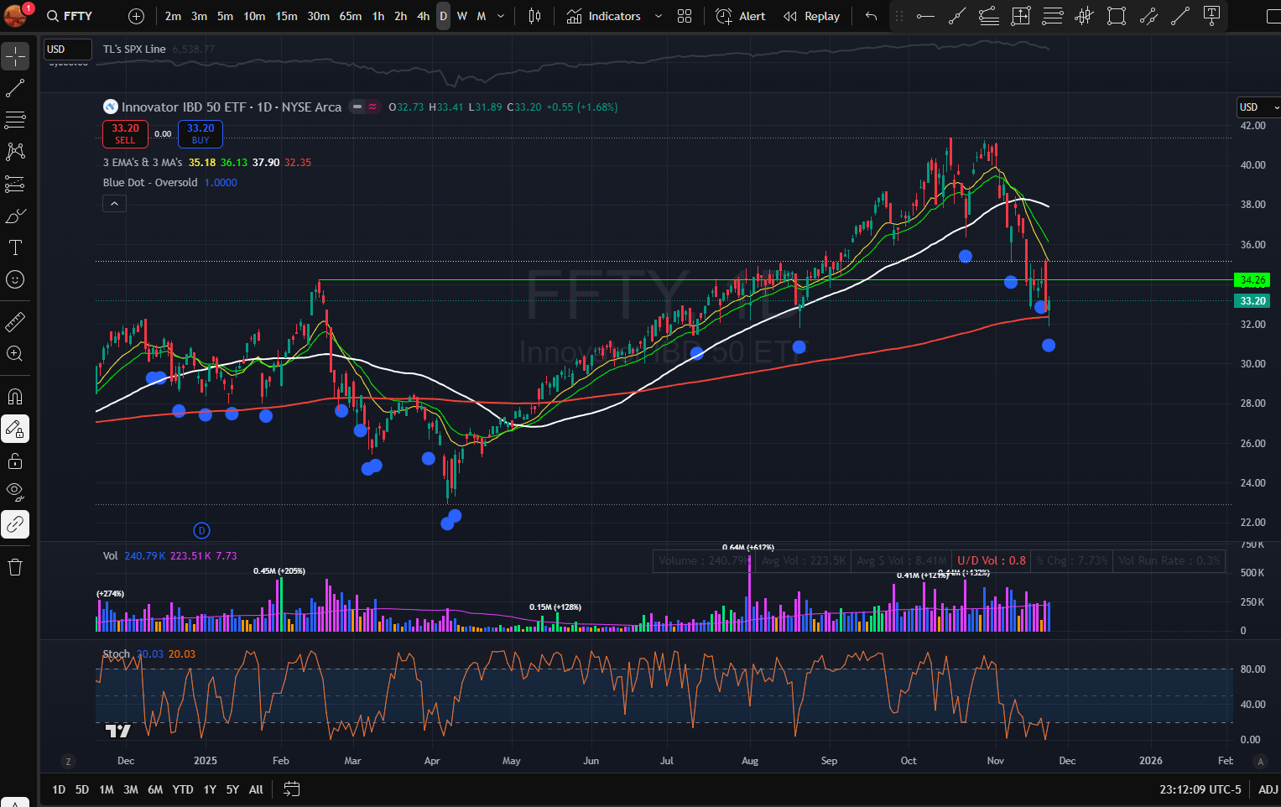Toggle drawing sync link icon
The width and height of the screenshot is (1281, 807).
click(15, 524)
